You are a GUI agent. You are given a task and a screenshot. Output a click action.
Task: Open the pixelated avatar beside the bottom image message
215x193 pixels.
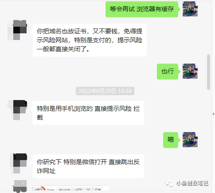pyautogui.click(x=20, y=186)
